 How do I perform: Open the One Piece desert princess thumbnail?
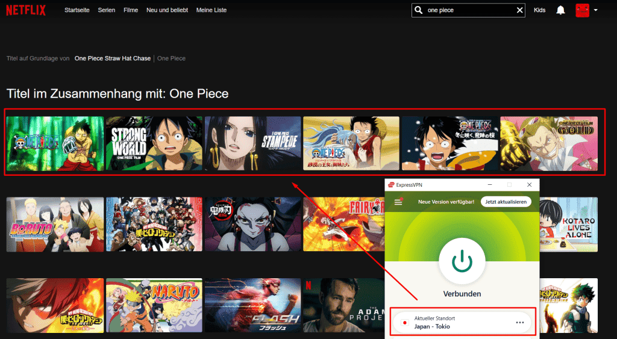coord(351,143)
